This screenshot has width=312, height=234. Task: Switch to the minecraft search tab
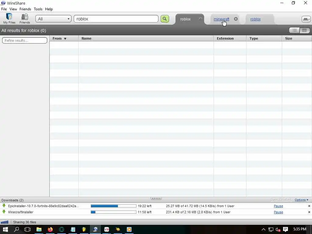coord(221,19)
